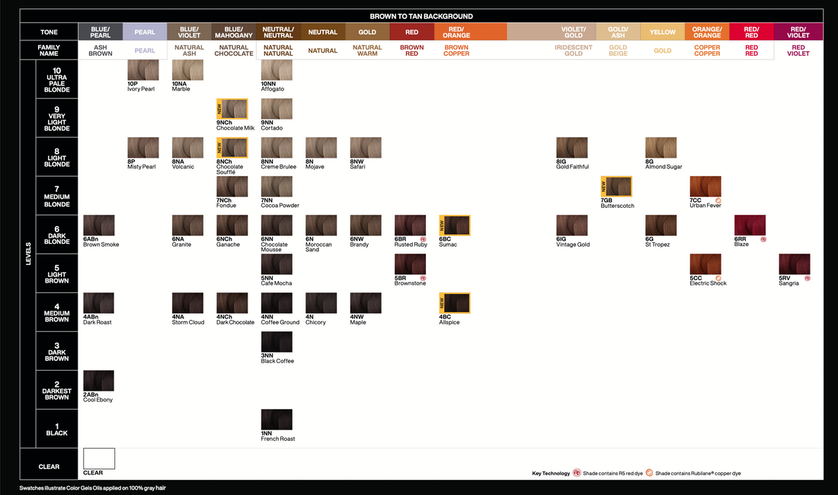Pick the 10P Ivory Pearl swatch
Screen dimensions: 838x495
142,70
